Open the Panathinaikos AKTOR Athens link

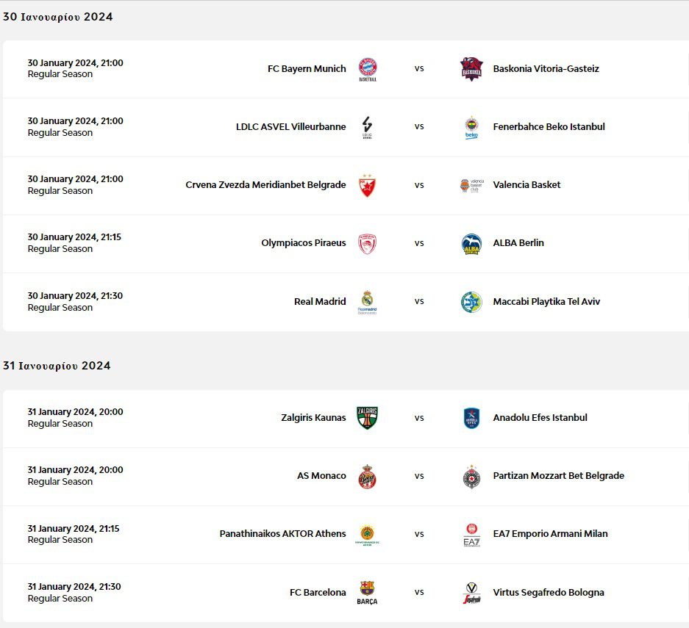[x=282, y=534]
